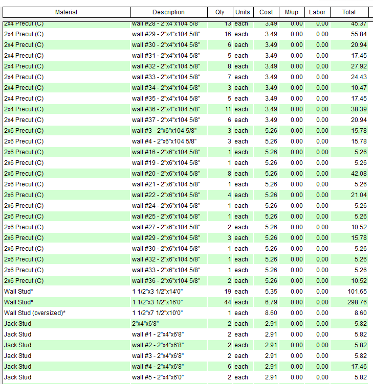Sort by the Total column header
The image size is (373, 384).
point(349,12)
